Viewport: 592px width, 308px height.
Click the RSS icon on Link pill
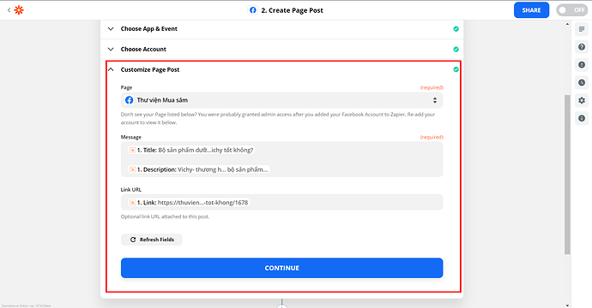(132, 203)
